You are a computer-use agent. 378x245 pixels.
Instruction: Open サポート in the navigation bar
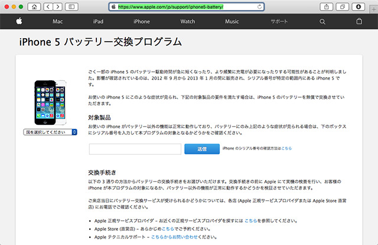tap(279, 21)
